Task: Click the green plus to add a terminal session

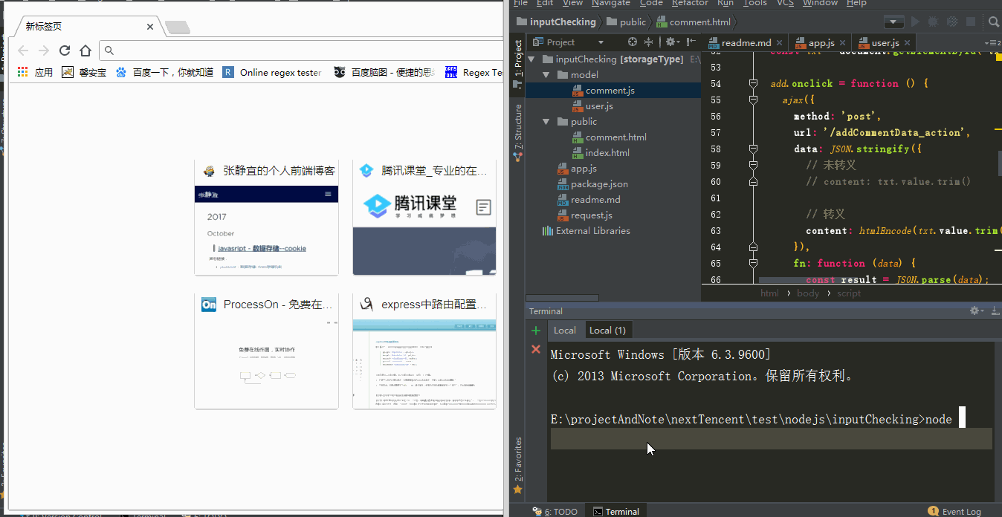Action: 536,331
